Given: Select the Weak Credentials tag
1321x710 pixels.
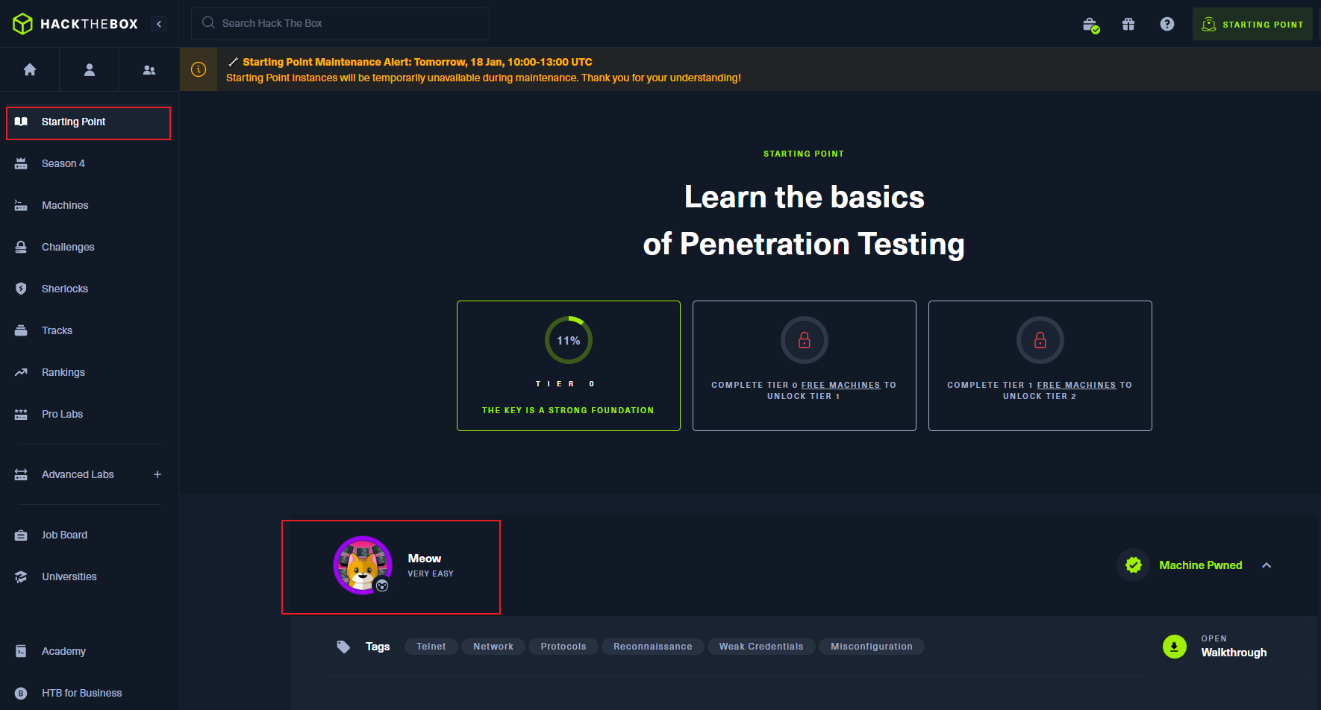Looking at the screenshot, I should [761, 647].
